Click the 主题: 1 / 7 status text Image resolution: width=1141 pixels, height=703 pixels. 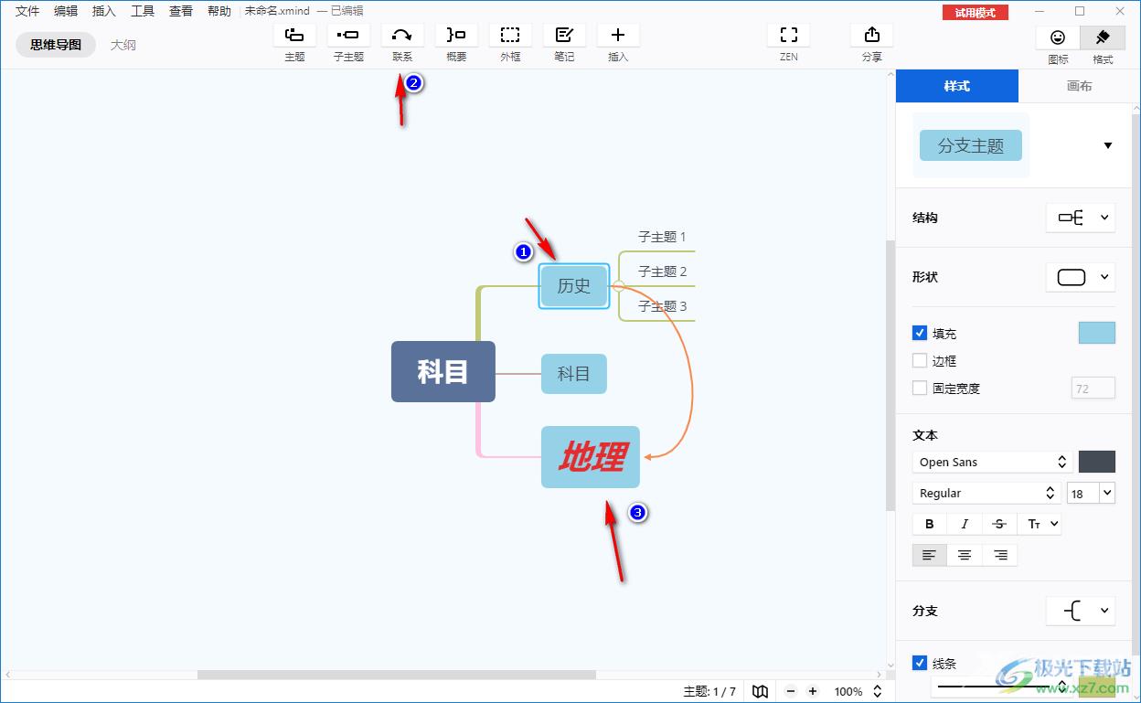pyautogui.click(x=709, y=691)
